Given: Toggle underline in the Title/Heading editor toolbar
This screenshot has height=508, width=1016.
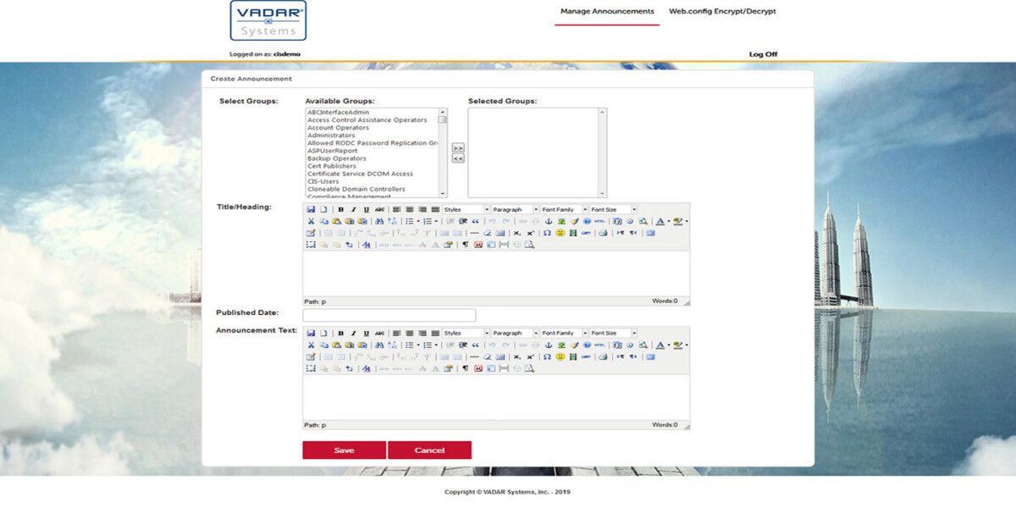Looking at the screenshot, I should (x=366, y=209).
